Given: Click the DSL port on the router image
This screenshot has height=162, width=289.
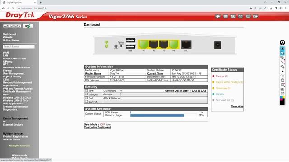Looking at the screenshot, I should [186, 45].
